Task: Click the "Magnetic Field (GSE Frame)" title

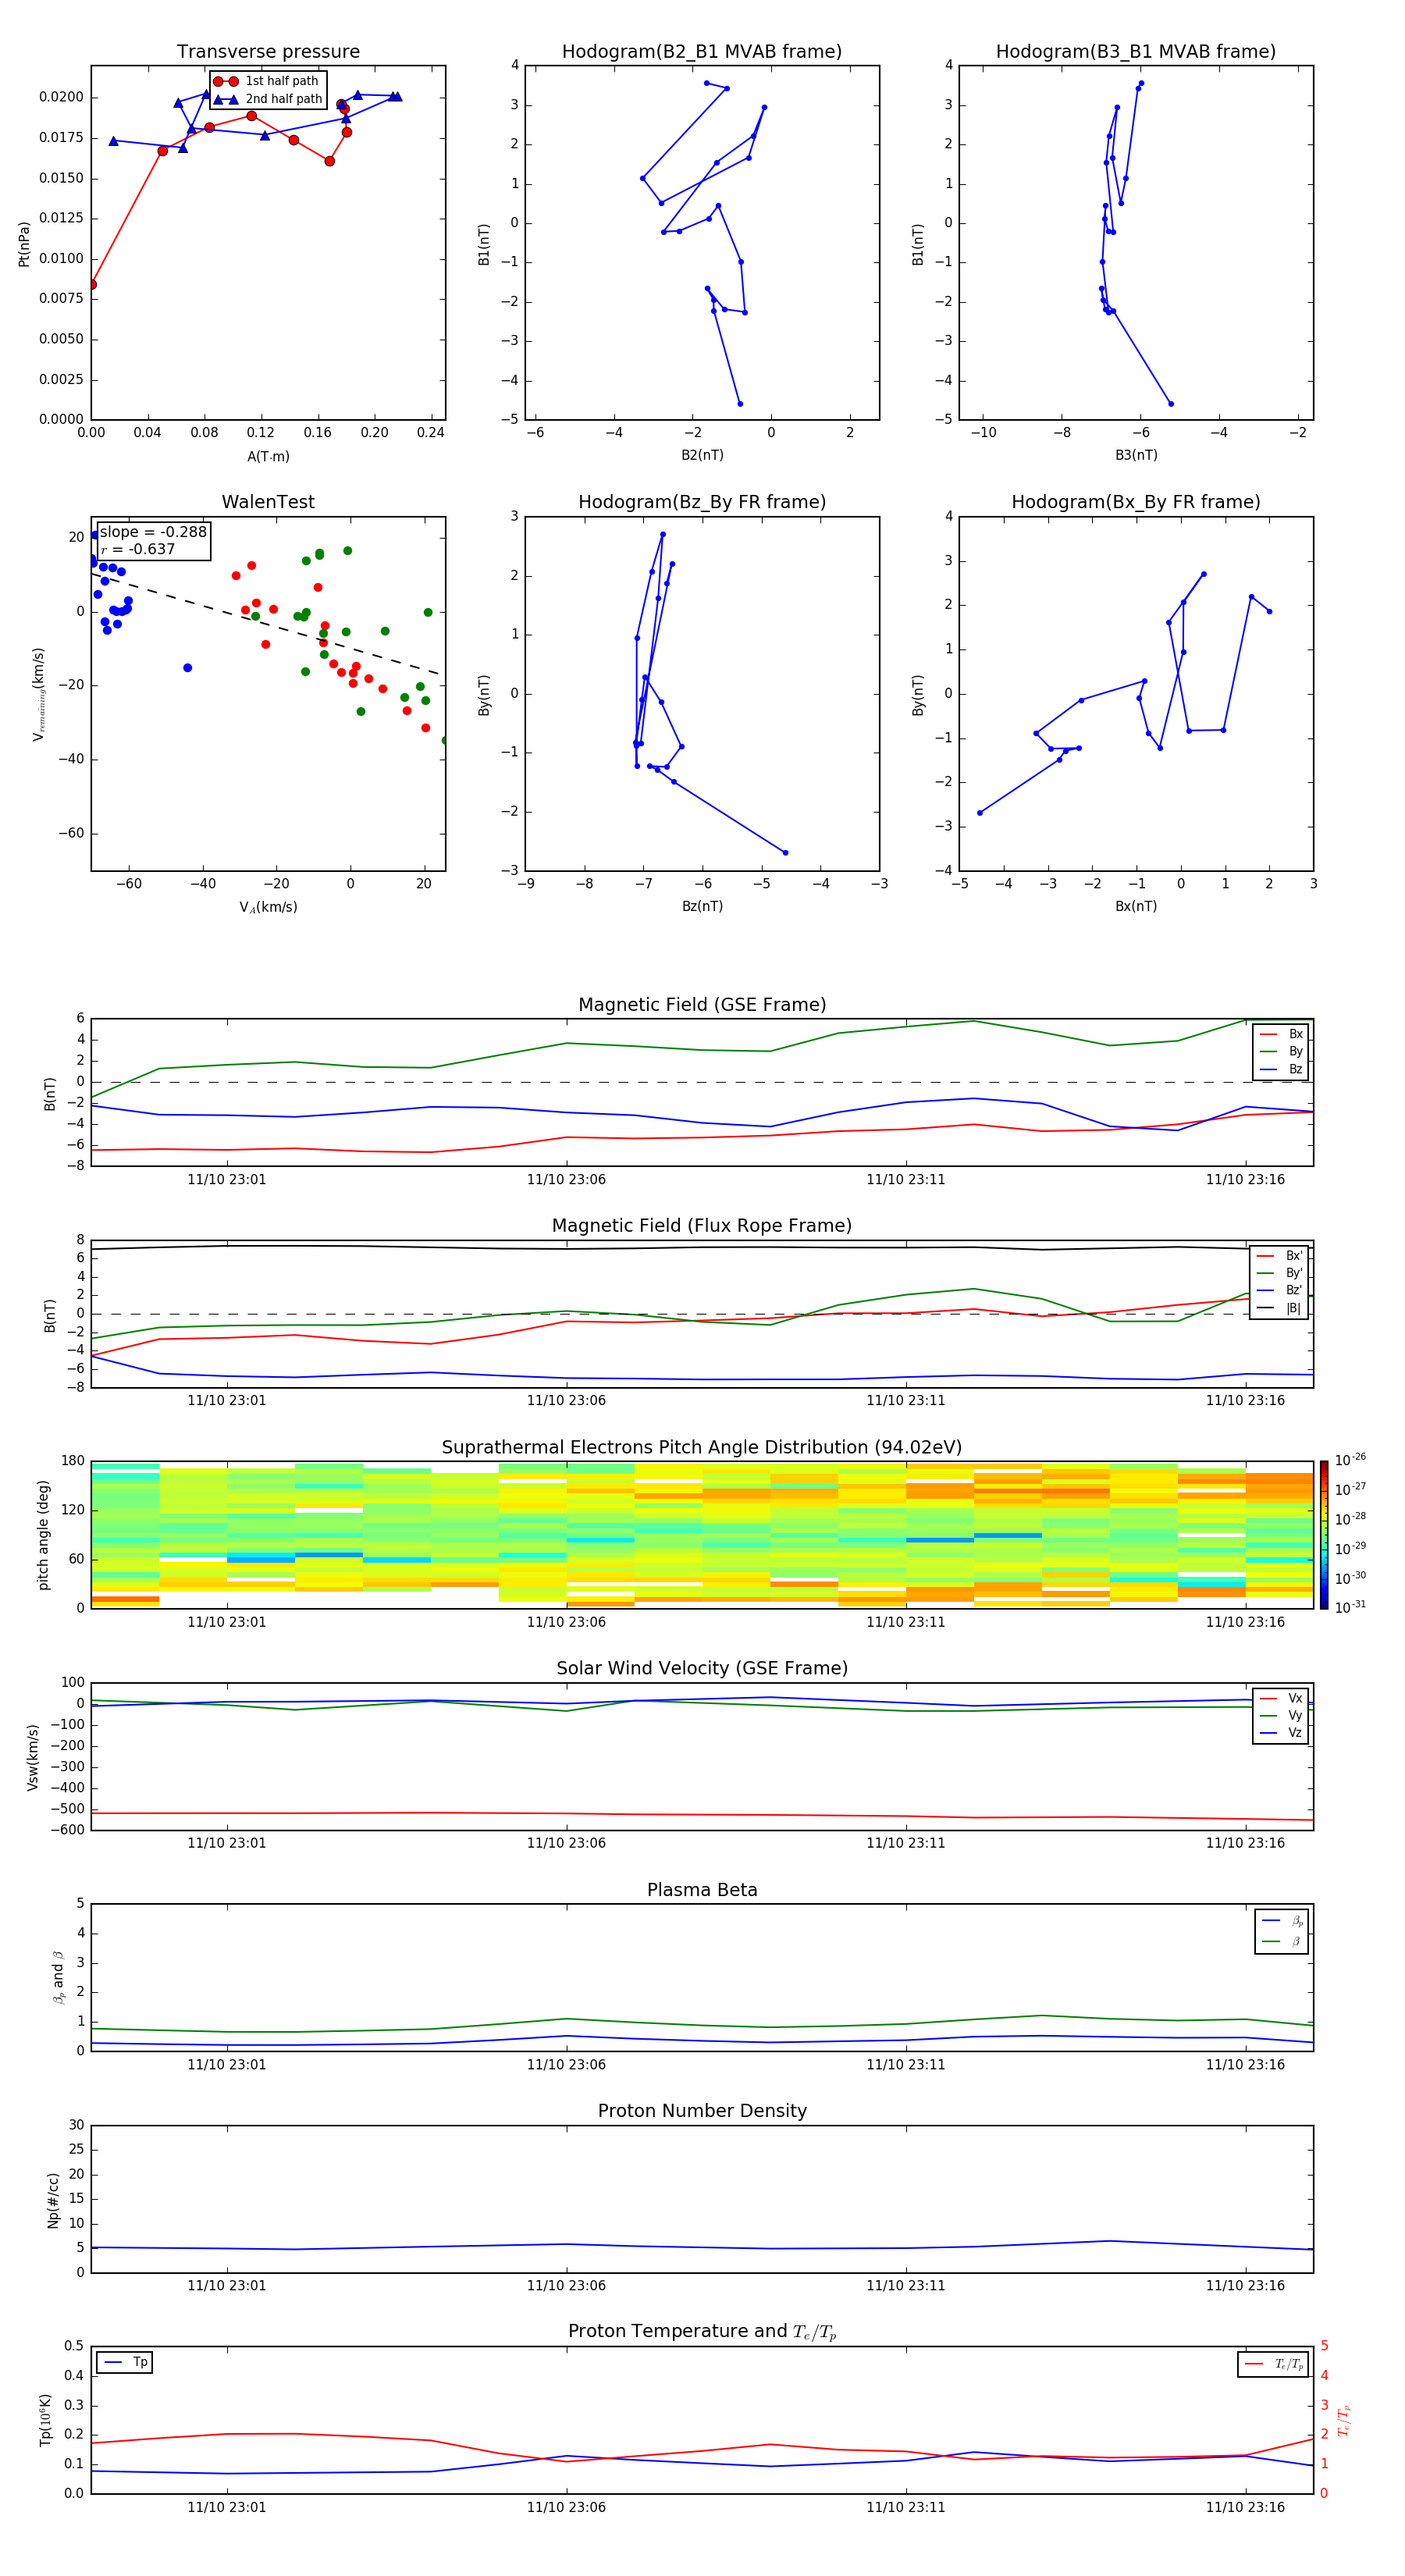Action: coord(702,1005)
